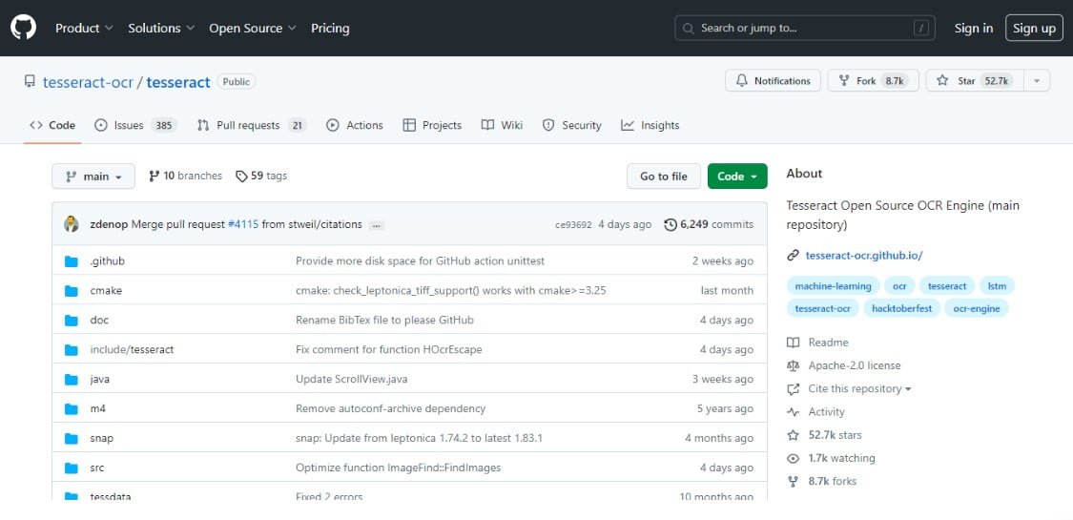Click the tesseract-ocr topic tag
Viewport: 1073px width, 520px height.
(x=822, y=308)
